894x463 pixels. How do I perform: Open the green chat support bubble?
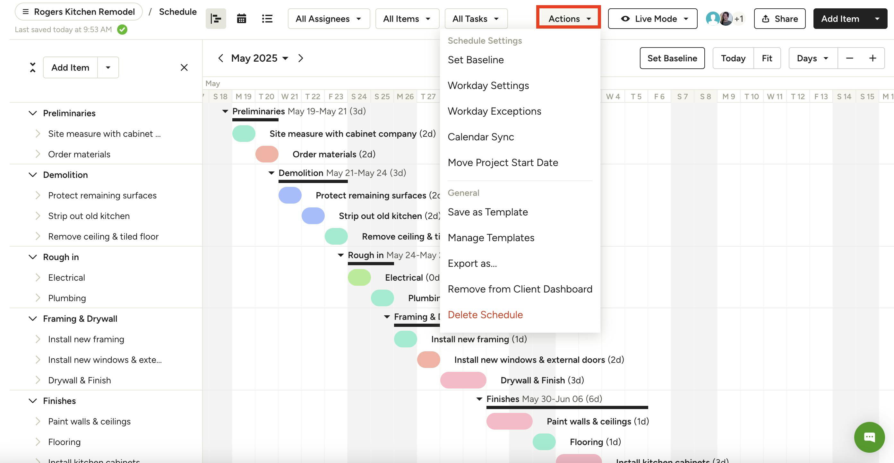(x=869, y=437)
